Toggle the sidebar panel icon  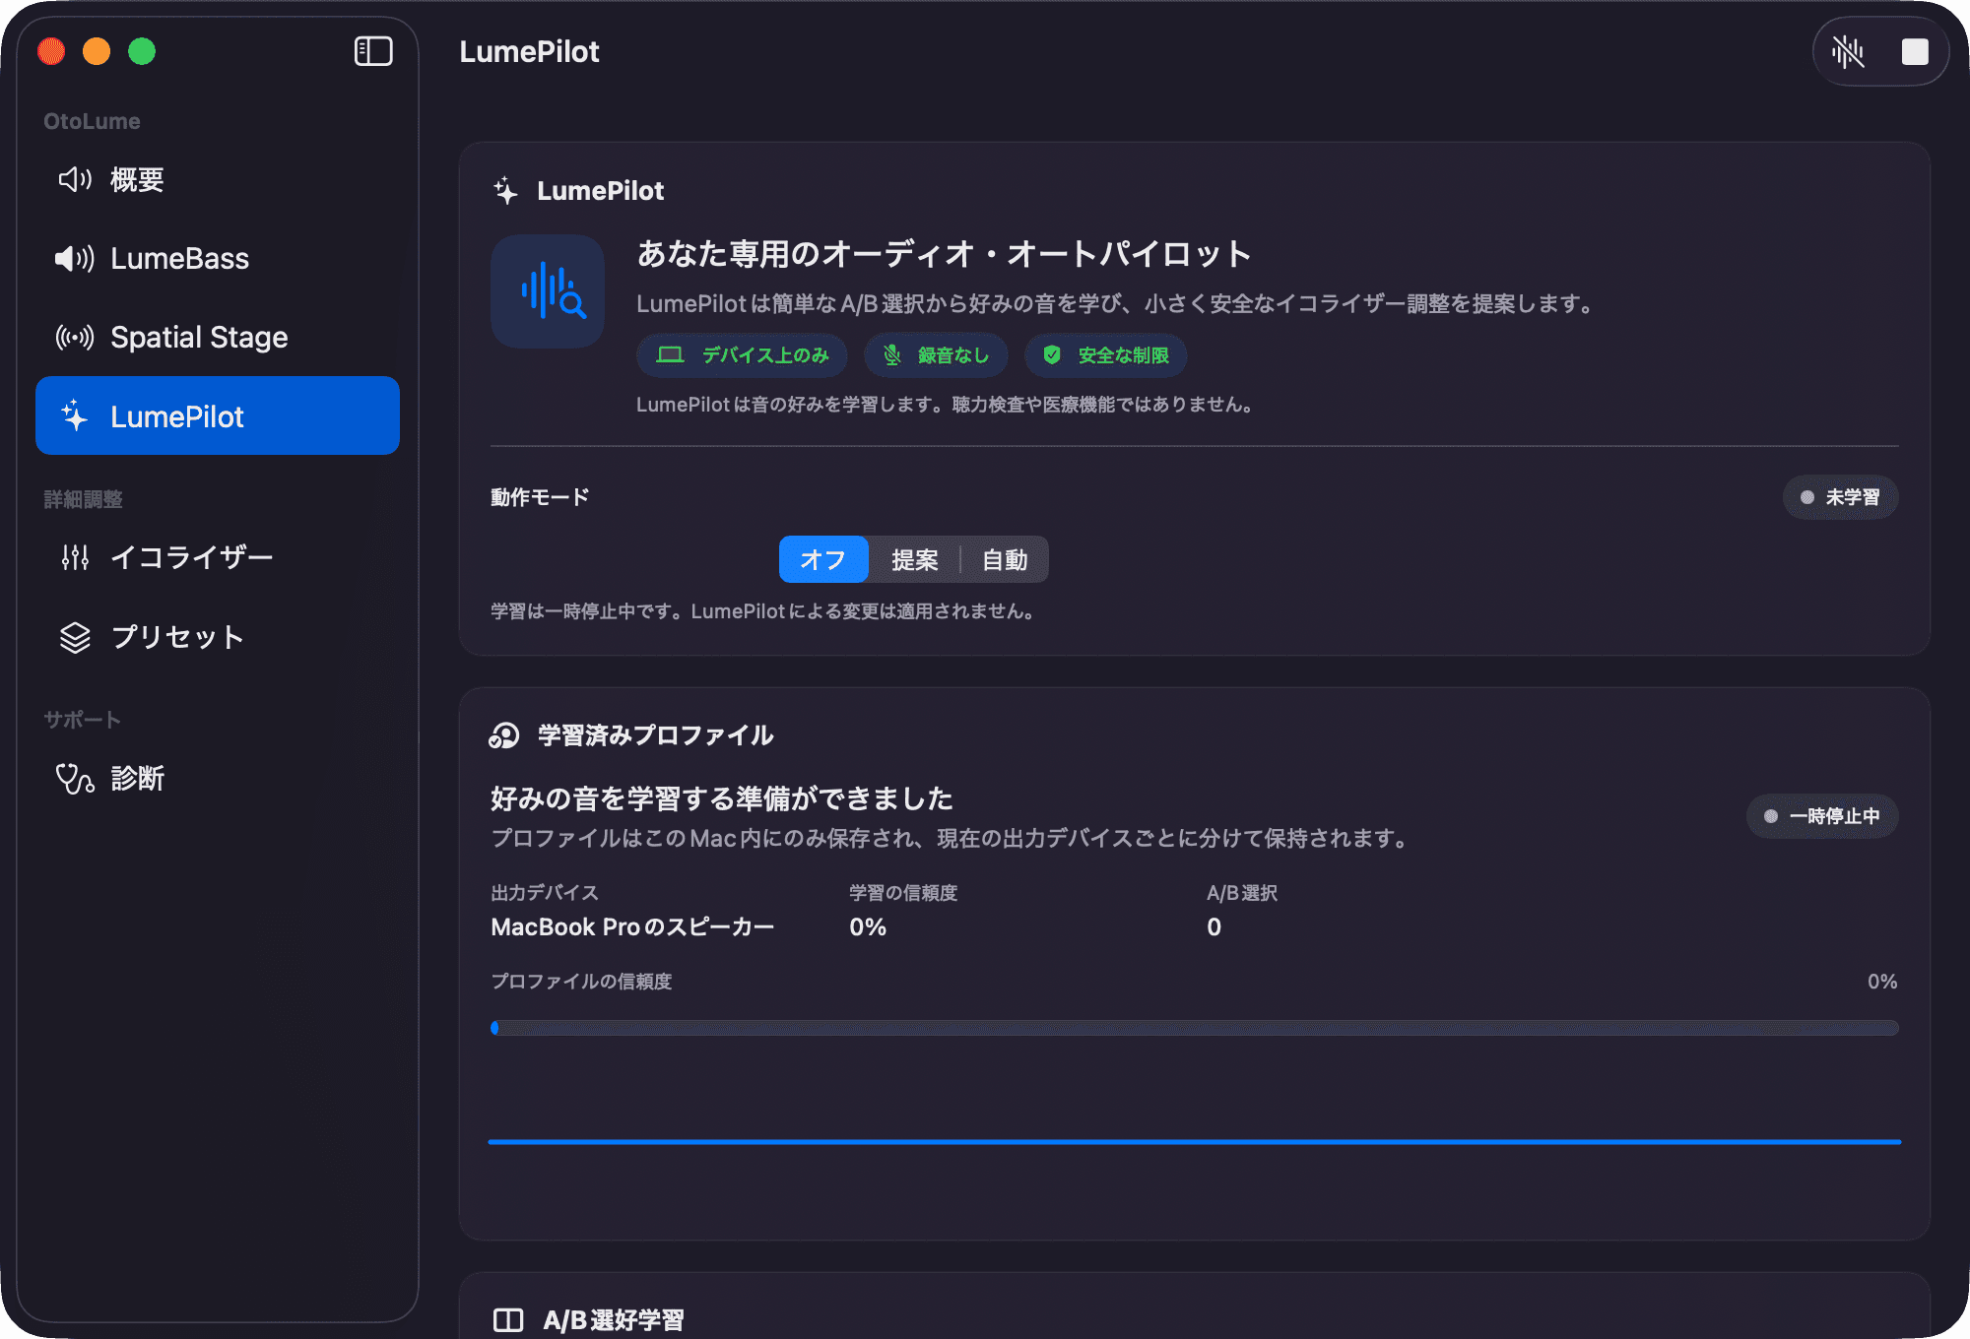coord(373,51)
